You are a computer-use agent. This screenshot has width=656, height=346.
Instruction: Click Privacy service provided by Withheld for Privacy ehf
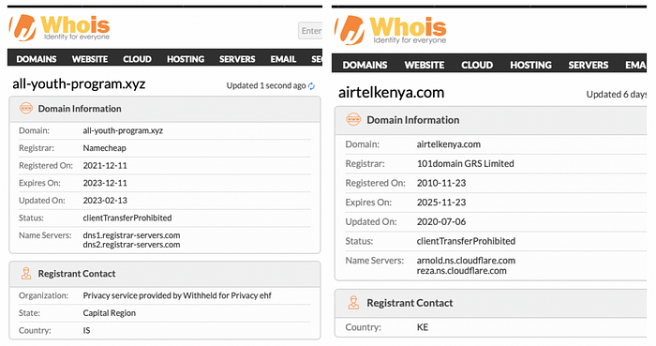[177, 295]
